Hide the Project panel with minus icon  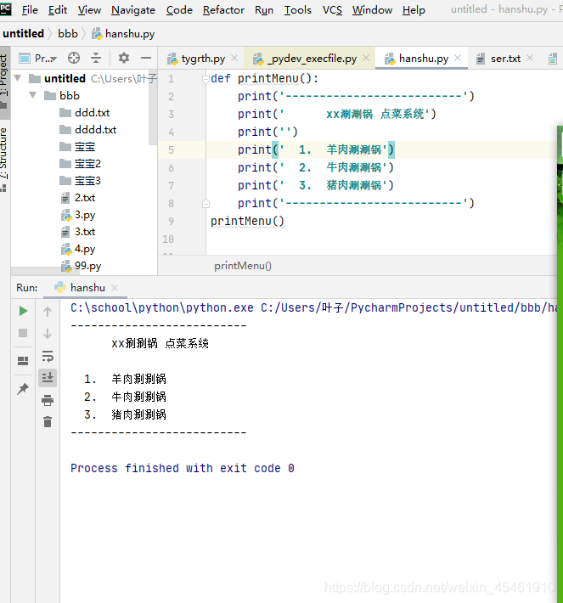click(146, 58)
